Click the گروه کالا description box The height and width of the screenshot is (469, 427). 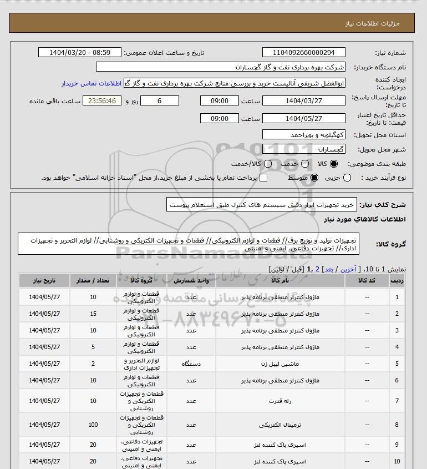point(188,244)
